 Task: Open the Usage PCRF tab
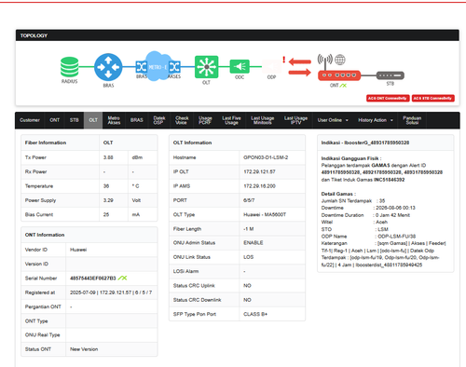(205, 120)
